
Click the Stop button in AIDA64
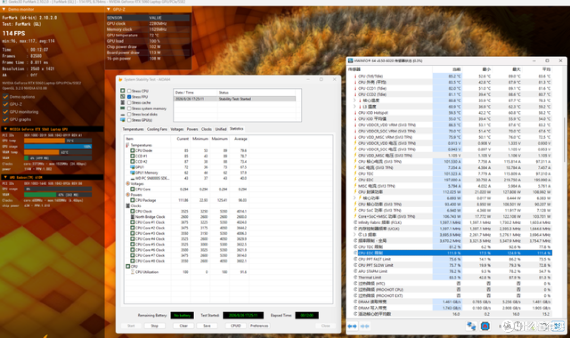point(155,326)
